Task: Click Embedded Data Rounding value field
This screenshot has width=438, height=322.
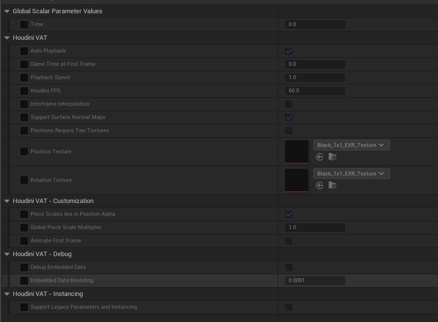Action: click(315, 281)
